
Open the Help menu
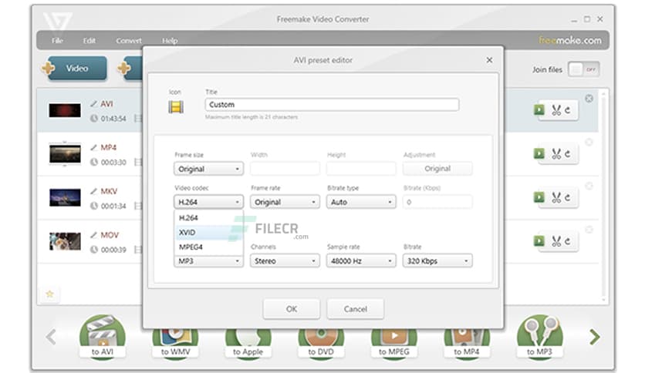click(x=170, y=40)
